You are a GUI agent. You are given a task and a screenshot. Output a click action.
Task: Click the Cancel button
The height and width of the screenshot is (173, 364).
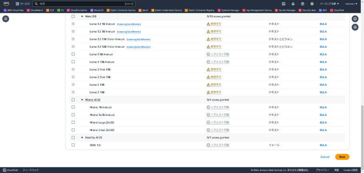tap(325, 157)
